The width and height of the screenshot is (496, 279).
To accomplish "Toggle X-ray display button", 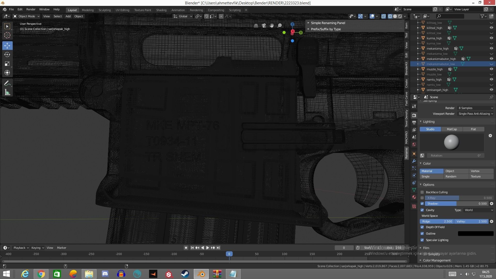I will click(x=384, y=16).
